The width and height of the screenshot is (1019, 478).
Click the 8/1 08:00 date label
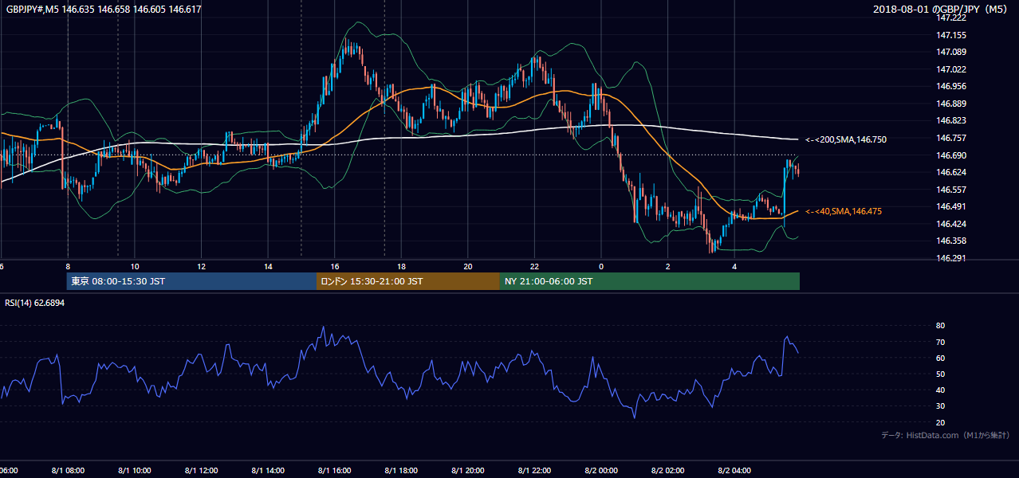68,470
